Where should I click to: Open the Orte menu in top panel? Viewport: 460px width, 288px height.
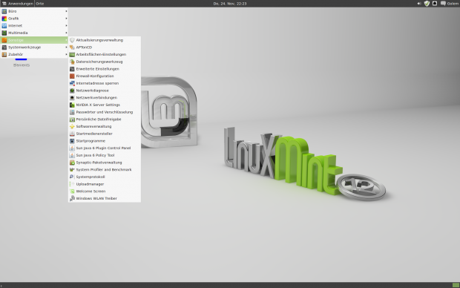point(40,4)
